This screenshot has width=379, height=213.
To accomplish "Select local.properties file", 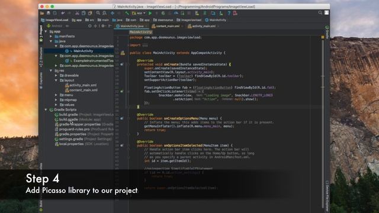I will (x=82, y=144).
